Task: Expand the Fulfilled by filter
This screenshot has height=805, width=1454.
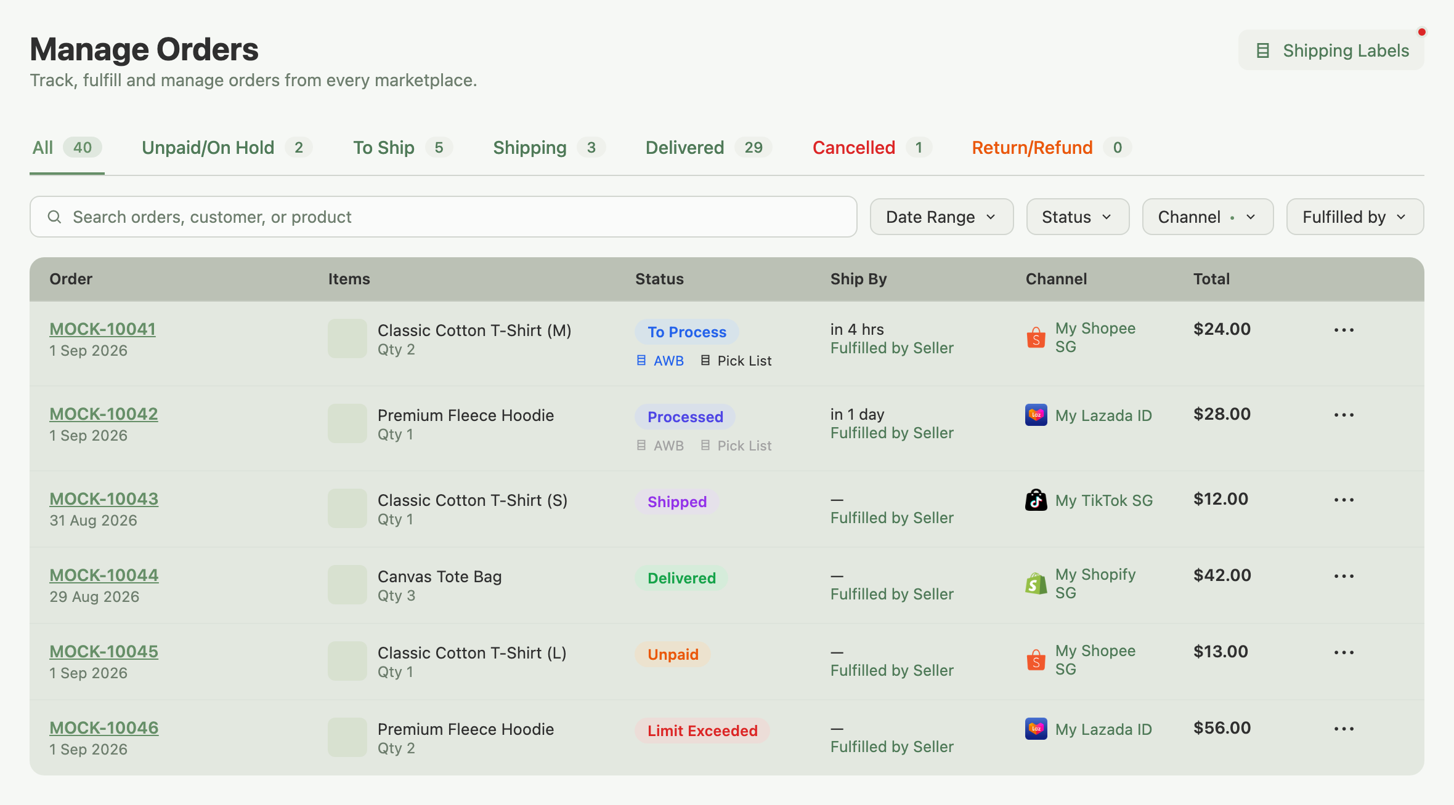Action: pyautogui.click(x=1355, y=217)
